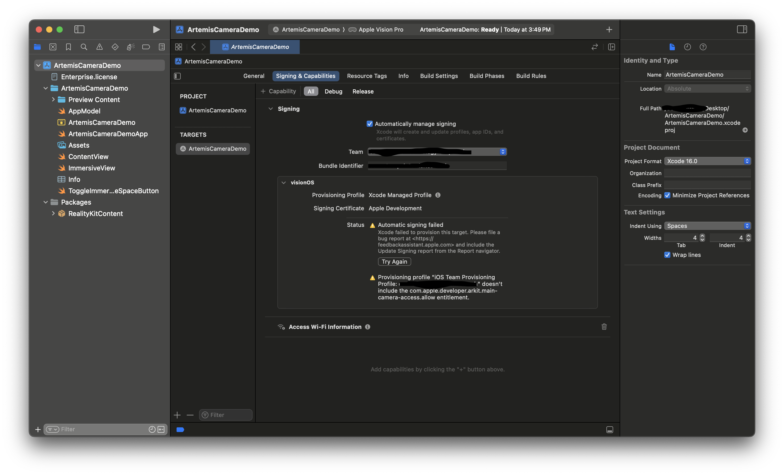Toggle the blue breakpoint tag indicator

click(x=180, y=430)
